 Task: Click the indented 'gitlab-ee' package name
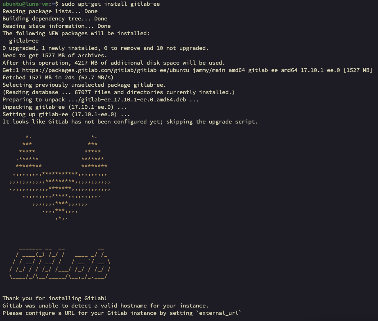[x=24, y=41]
